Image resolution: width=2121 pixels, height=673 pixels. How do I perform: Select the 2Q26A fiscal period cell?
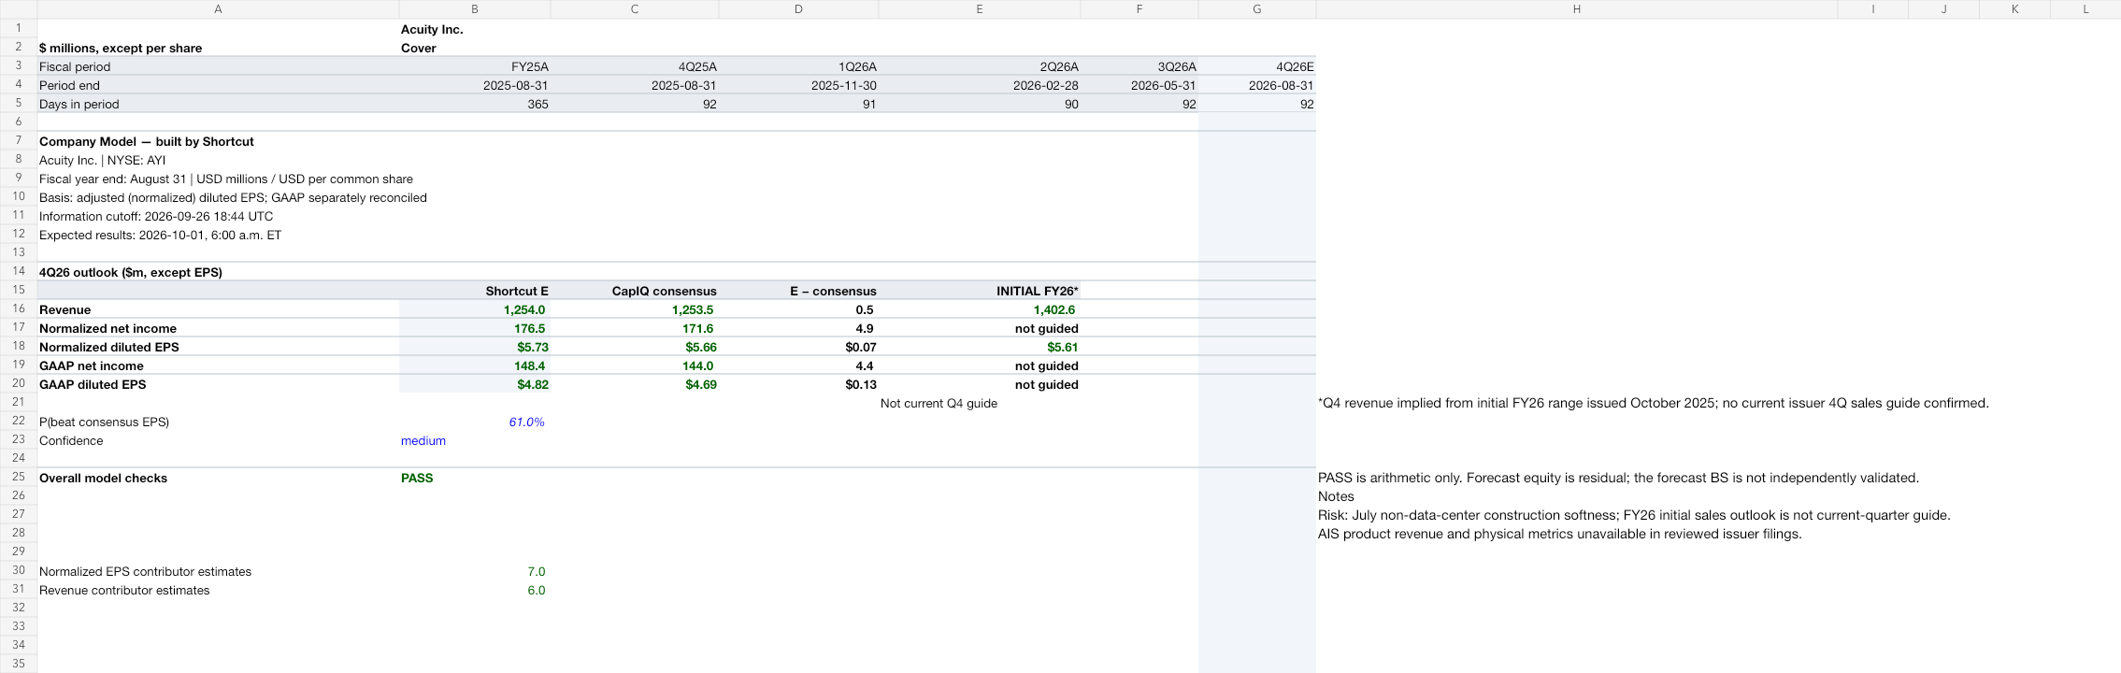(x=980, y=66)
